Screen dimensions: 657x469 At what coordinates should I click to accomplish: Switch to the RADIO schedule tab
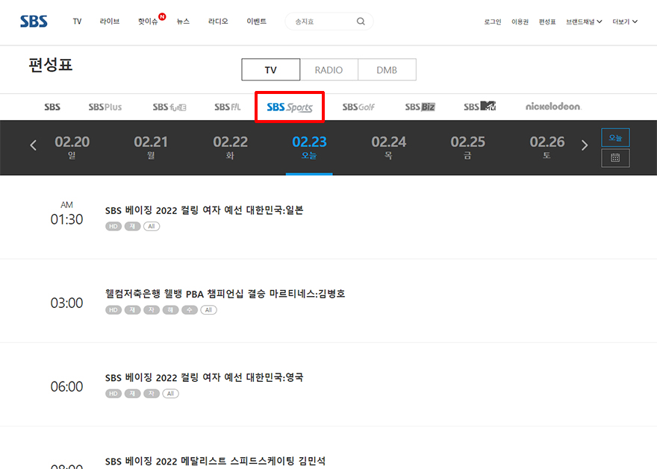point(329,69)
